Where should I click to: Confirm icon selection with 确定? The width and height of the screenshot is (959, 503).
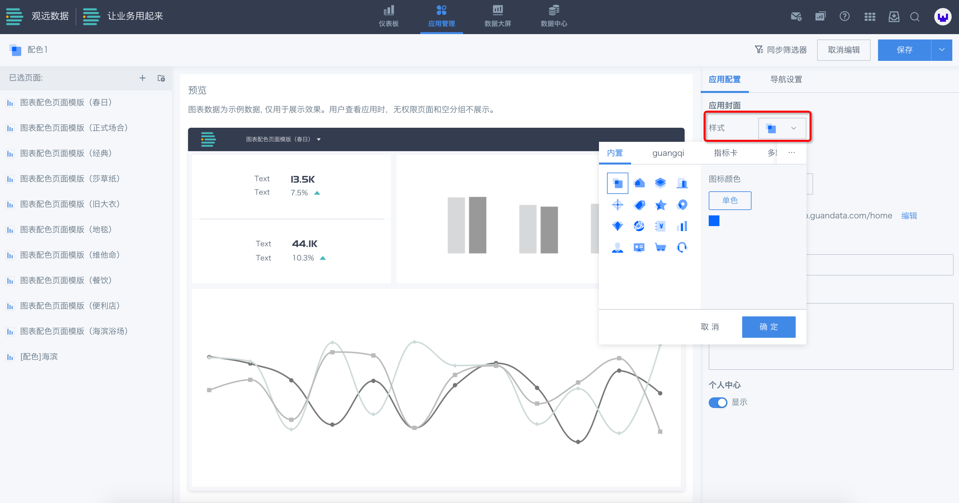(x=768, y=327)
